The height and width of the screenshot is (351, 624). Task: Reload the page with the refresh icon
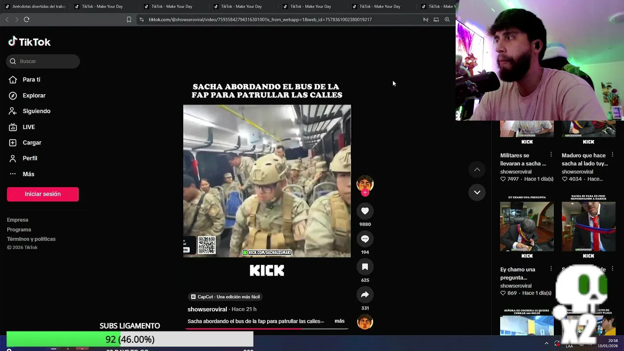[x=27, y=19]
